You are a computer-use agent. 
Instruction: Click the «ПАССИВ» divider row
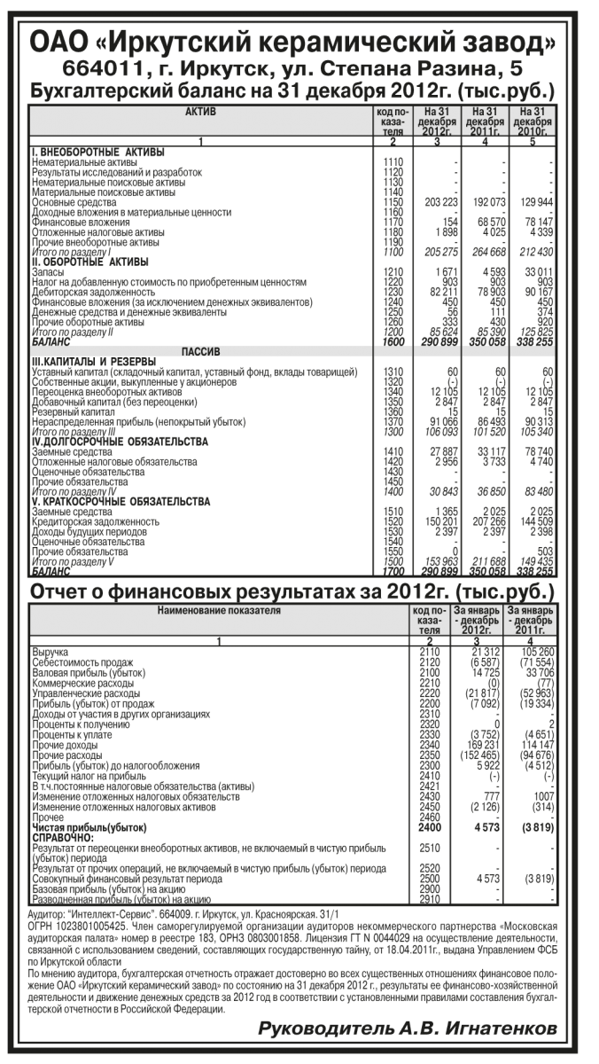pos(201,351)
